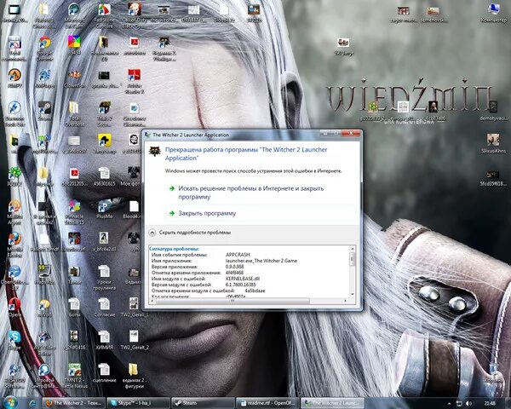511x409 pixels.
Task: Click the '6.1.7600.16385' module version value
Action: [240, 285]
